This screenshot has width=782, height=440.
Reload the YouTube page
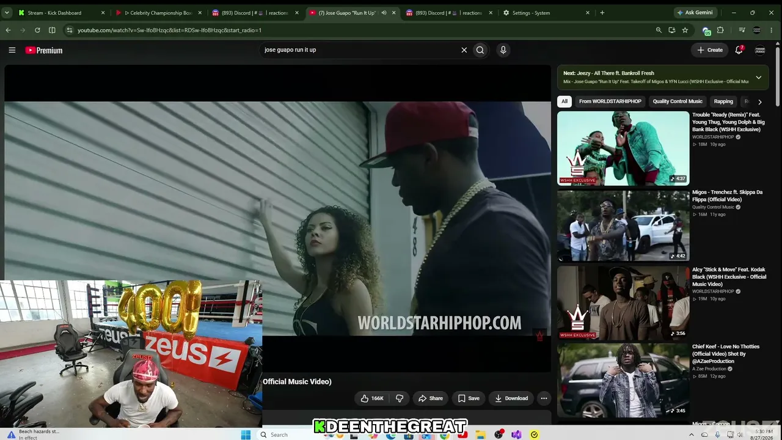click(37, 30)
